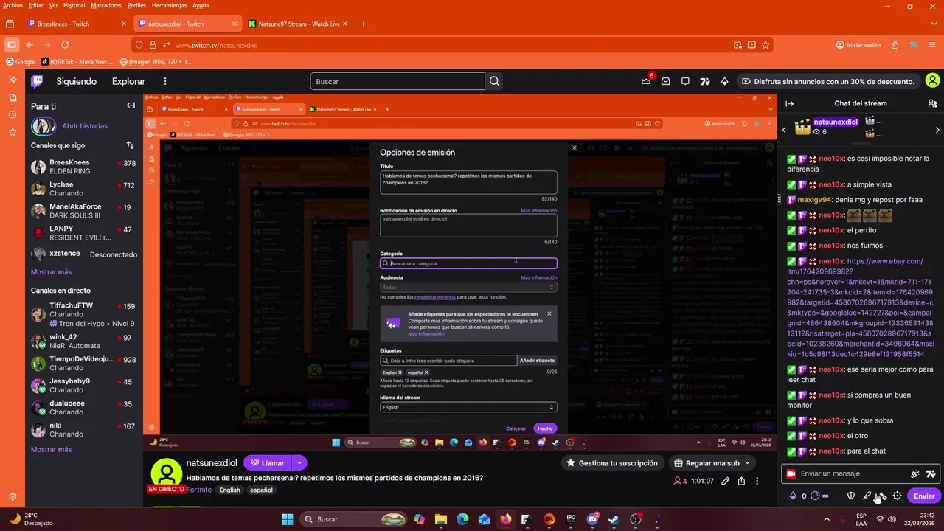Open the Herramientas menu
The height and width of the screenshot is (531, 944).
point(170,5)
